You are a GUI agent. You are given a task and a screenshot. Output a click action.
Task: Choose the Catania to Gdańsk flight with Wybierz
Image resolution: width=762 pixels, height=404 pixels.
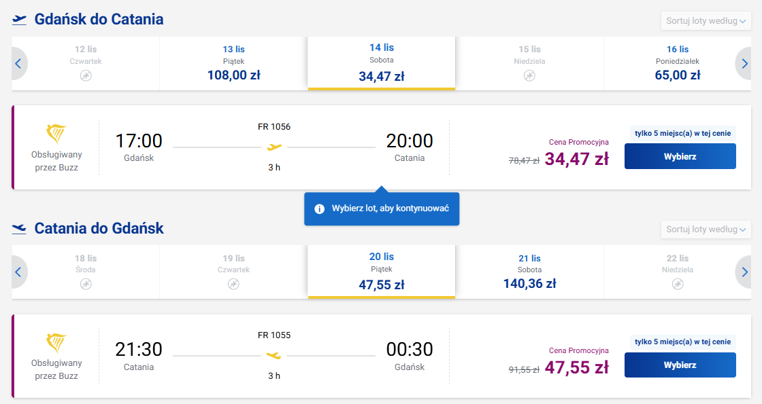pyautogui.click(x=680, y=365)
